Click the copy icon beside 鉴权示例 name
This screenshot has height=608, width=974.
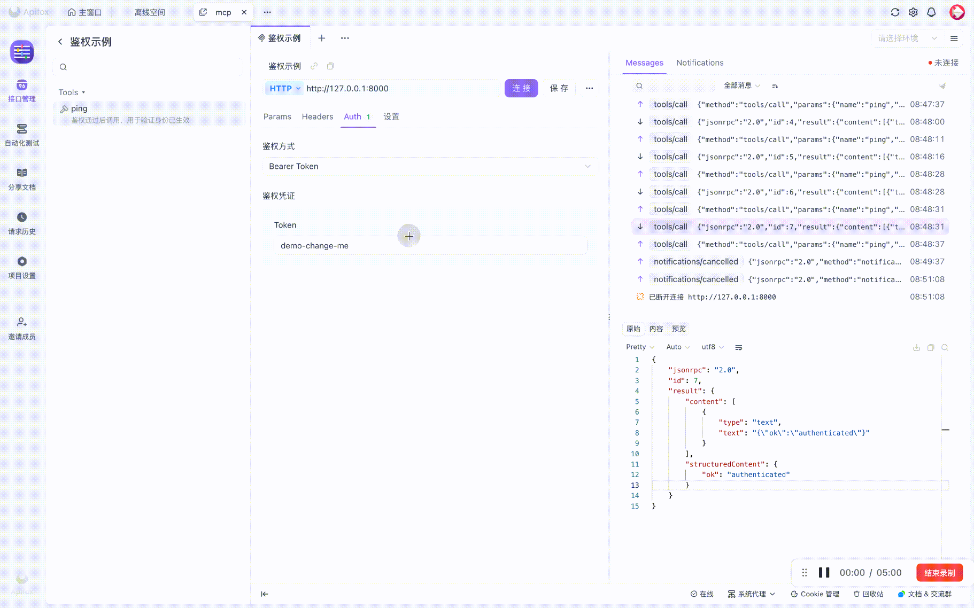pyautogui.click(x=330, y=66)
